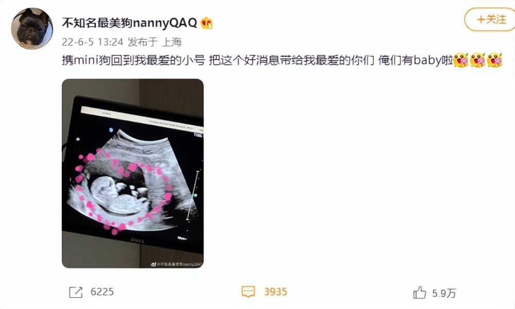The image size is (515, 309).
Task: Click the Weibo watermark on the photo
Action: (176, 264)
